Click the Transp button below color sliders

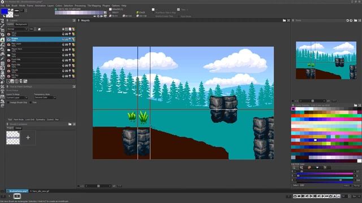[357, 186]
